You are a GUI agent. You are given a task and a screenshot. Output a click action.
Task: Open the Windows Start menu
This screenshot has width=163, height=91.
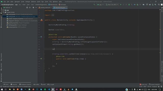pyautogui.click(x=2, y=89)
